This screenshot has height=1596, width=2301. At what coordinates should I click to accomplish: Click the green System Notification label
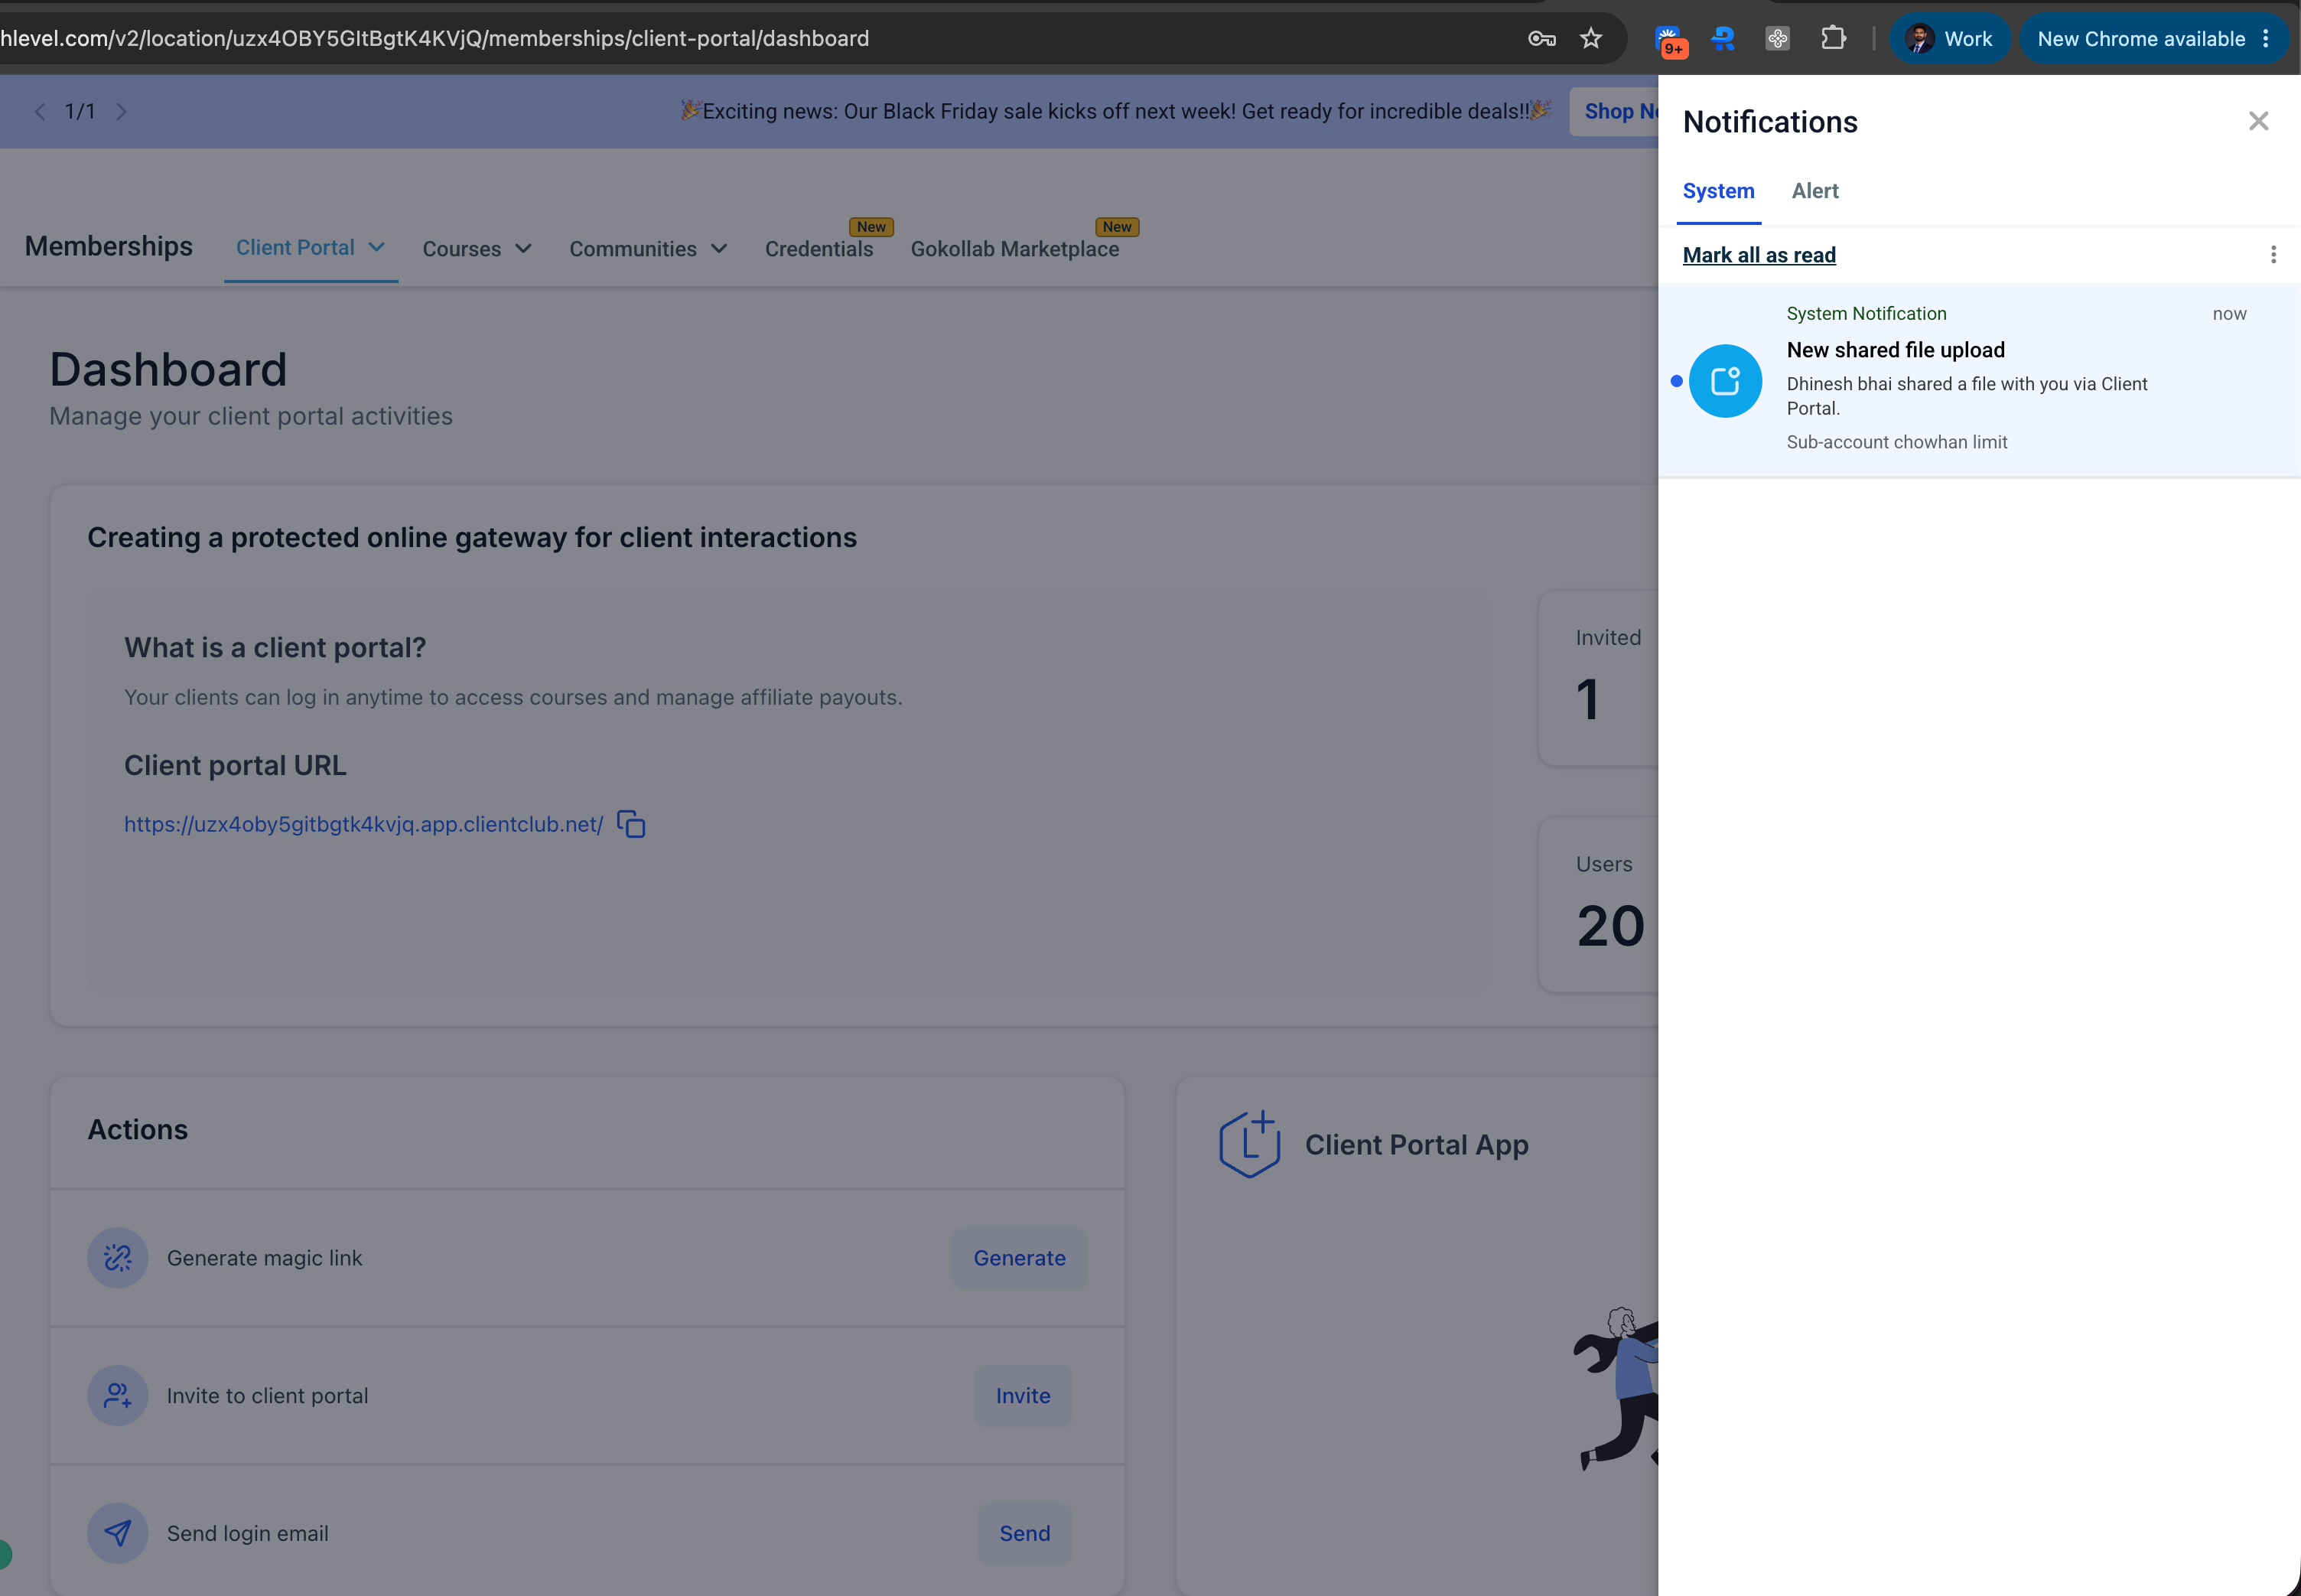tap(1867, 314)
